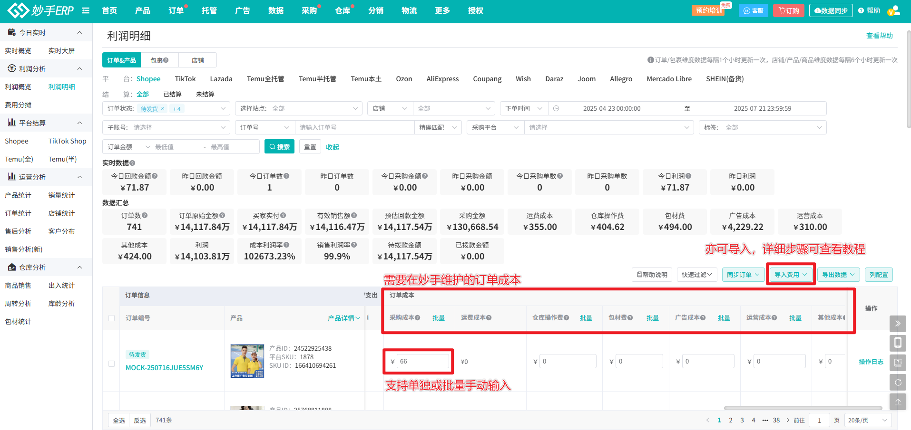Click the page vertical scrollbar
911x430 pixels.
pyautogui.click(x=909, y=80)
